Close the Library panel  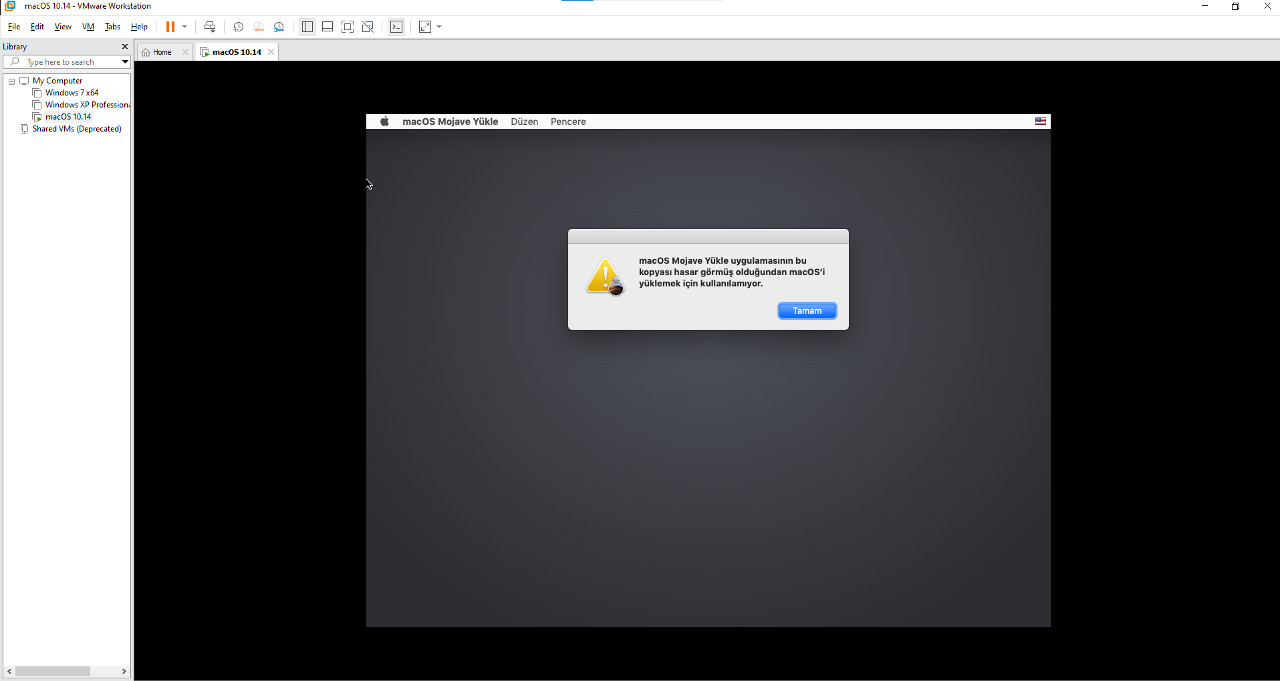point(124,47)
